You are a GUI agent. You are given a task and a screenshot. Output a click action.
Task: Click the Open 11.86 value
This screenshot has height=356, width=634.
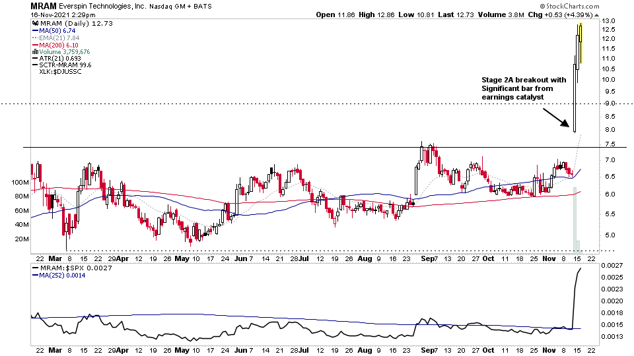click(335, 15)
